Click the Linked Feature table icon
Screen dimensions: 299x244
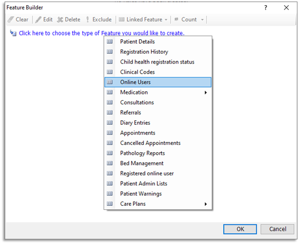coord(122,20)
